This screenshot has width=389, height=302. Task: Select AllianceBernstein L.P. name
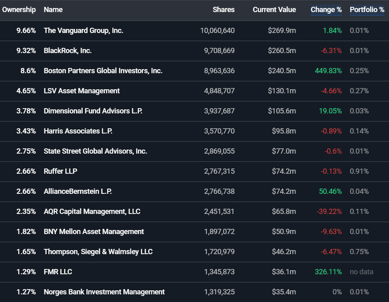[x=78, y=191]
